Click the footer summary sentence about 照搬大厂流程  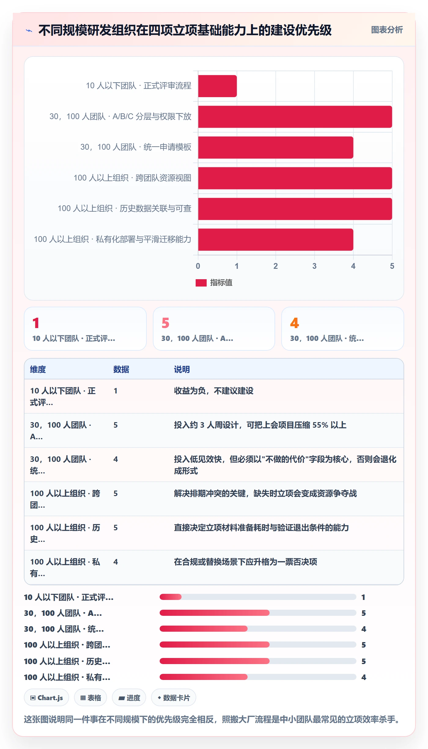pos(213,719)
